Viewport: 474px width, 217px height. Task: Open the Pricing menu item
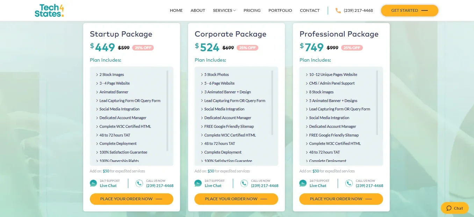pos(252,10)
